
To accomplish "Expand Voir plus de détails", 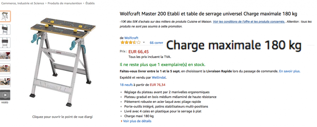I will point(137,121).
